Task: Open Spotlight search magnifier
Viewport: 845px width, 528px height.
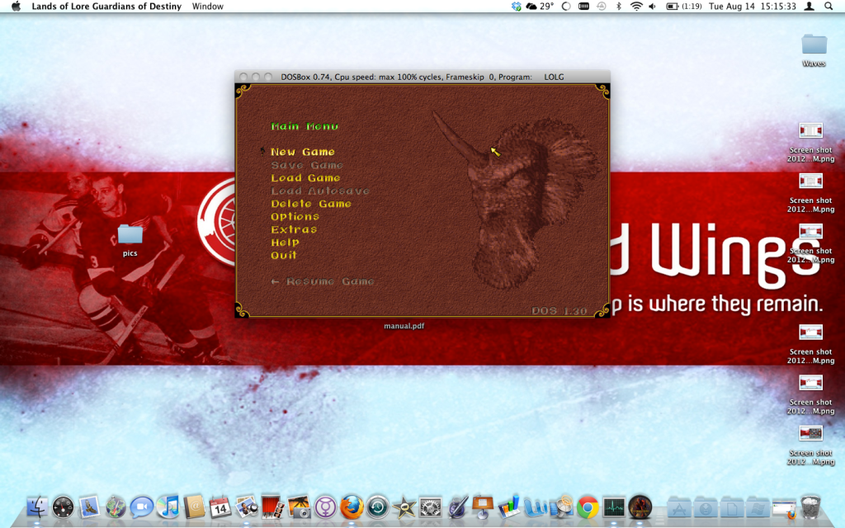Action: (828, 7)
